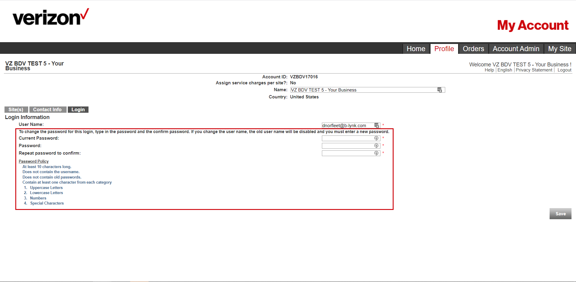Click the 'At least 10 characters long.' text
Viewport: 576px width, 282px height.
click(47, 167)
